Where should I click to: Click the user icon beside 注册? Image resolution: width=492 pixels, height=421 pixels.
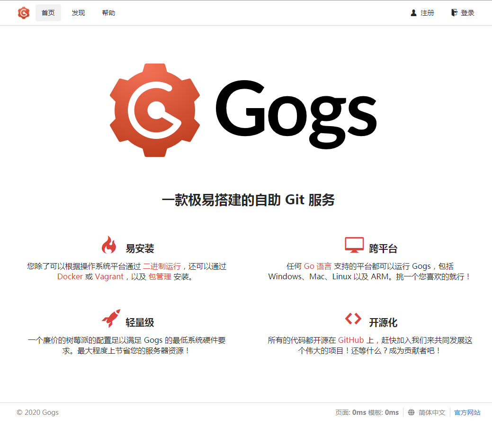coord(413,13)
